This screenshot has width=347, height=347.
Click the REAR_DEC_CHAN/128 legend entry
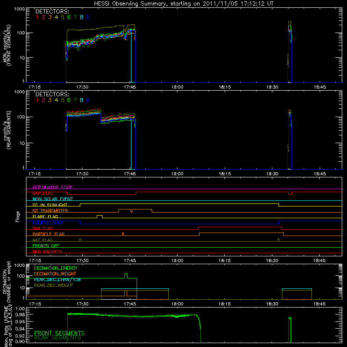(57, 280)
